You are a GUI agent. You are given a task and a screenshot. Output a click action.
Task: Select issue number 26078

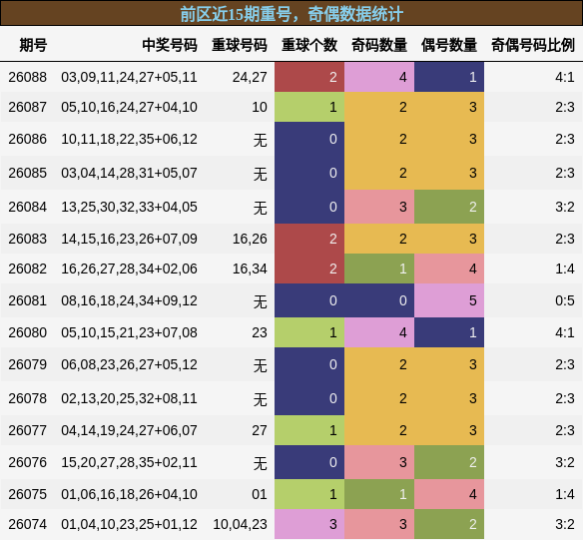tap(28, 398)
